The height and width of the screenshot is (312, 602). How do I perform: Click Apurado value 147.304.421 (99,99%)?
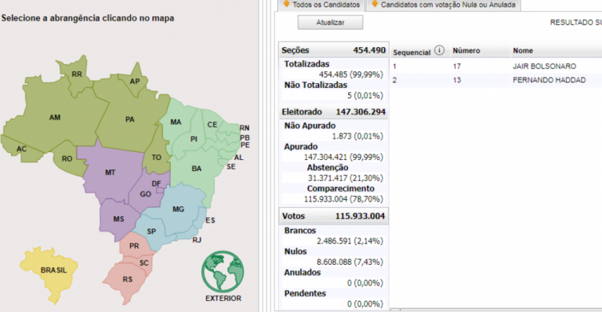[x=343, y=158]
